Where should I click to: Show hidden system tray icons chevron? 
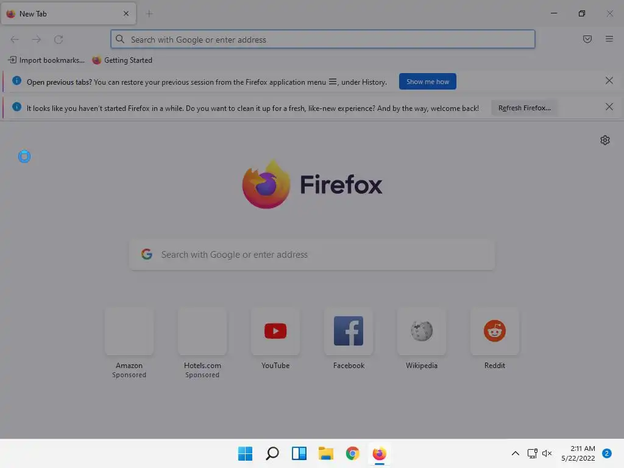click(x=515, y=453)
